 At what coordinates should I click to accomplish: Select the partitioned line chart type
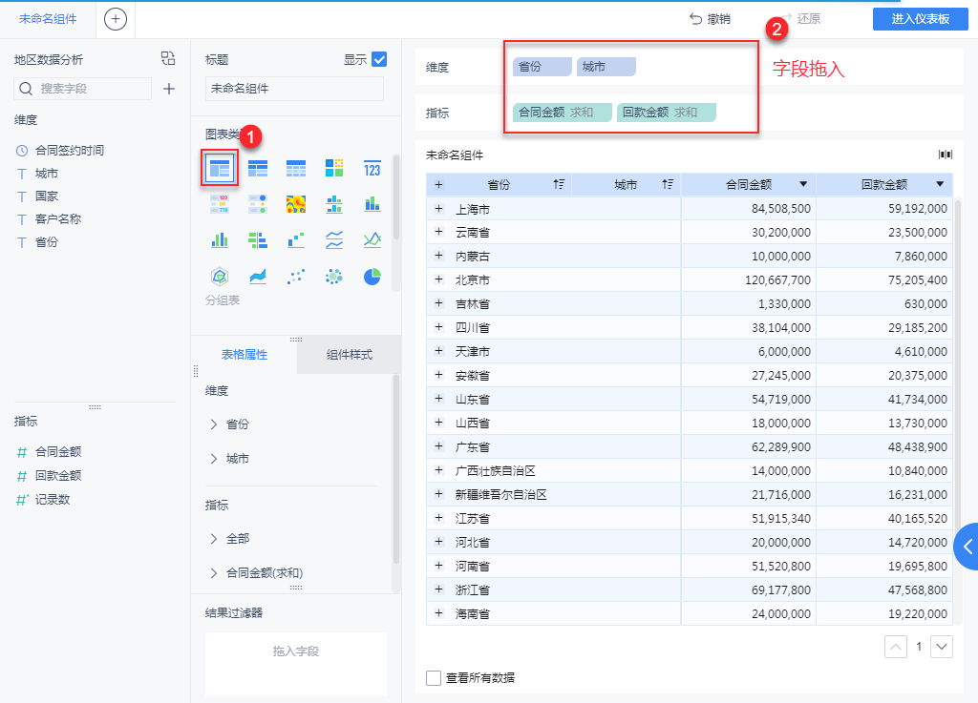(x=333, y=239)
